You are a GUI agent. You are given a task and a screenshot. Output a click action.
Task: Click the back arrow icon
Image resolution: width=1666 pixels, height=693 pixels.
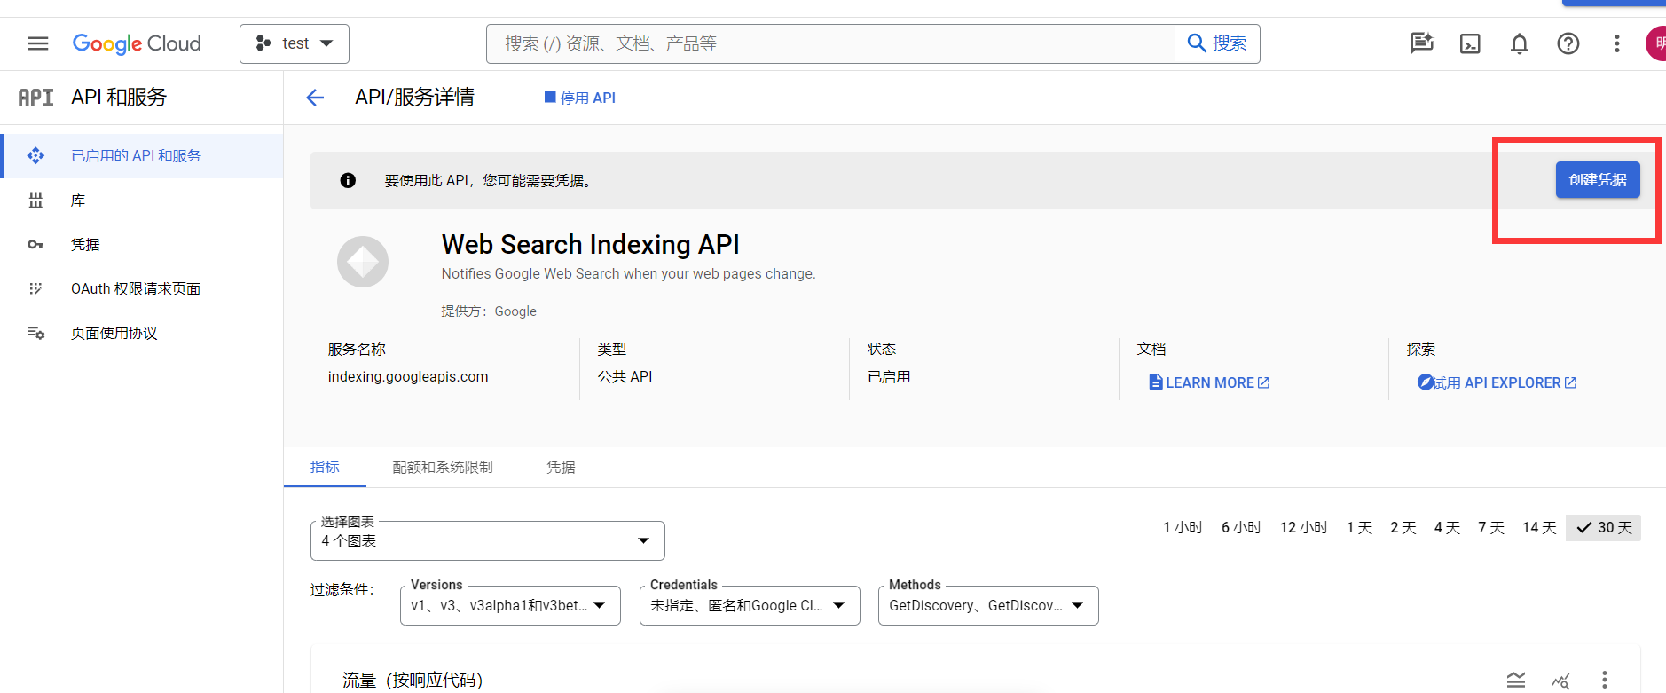(x=315, y=98)
